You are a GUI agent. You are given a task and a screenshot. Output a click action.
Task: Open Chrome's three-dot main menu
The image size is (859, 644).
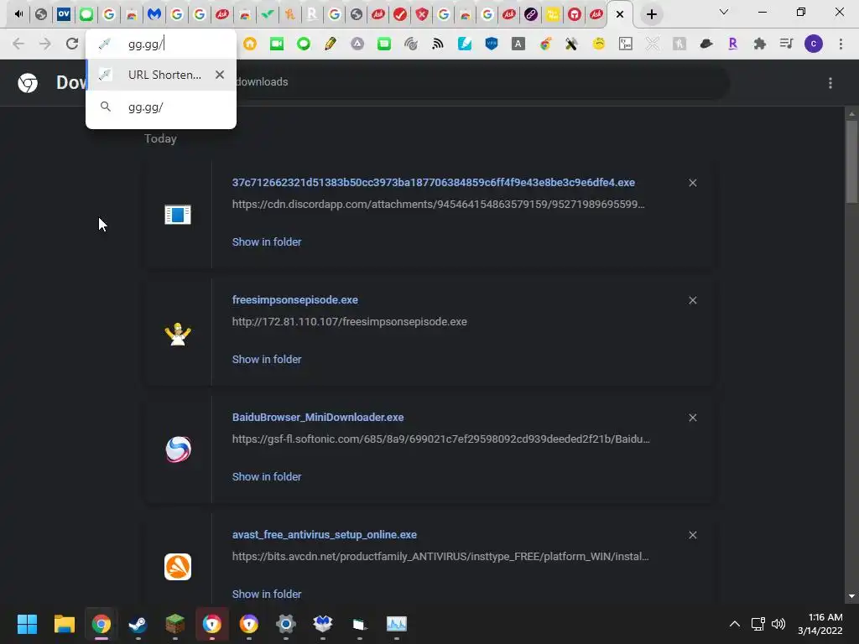(841, 44)
